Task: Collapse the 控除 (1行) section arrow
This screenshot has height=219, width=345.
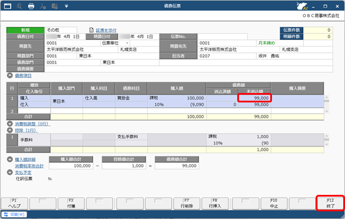Action: click(x=9, y=130)
